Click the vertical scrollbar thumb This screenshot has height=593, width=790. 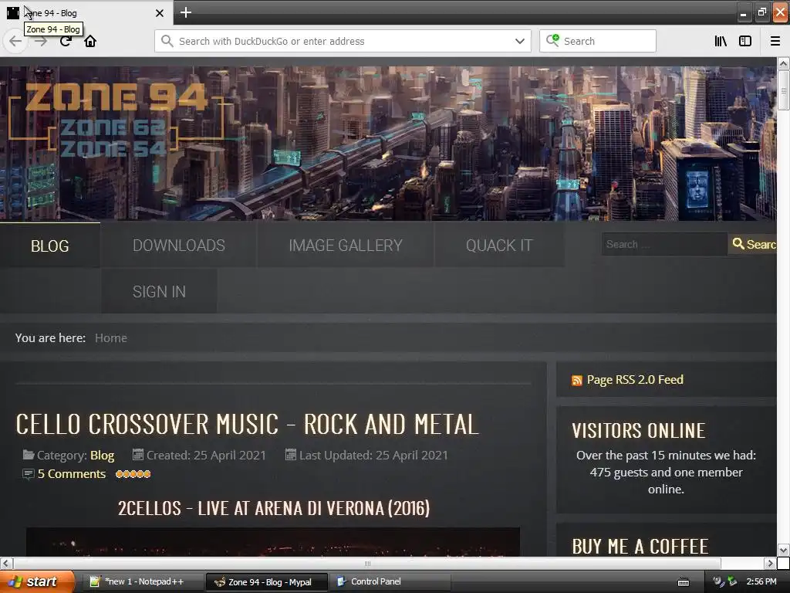783,90
